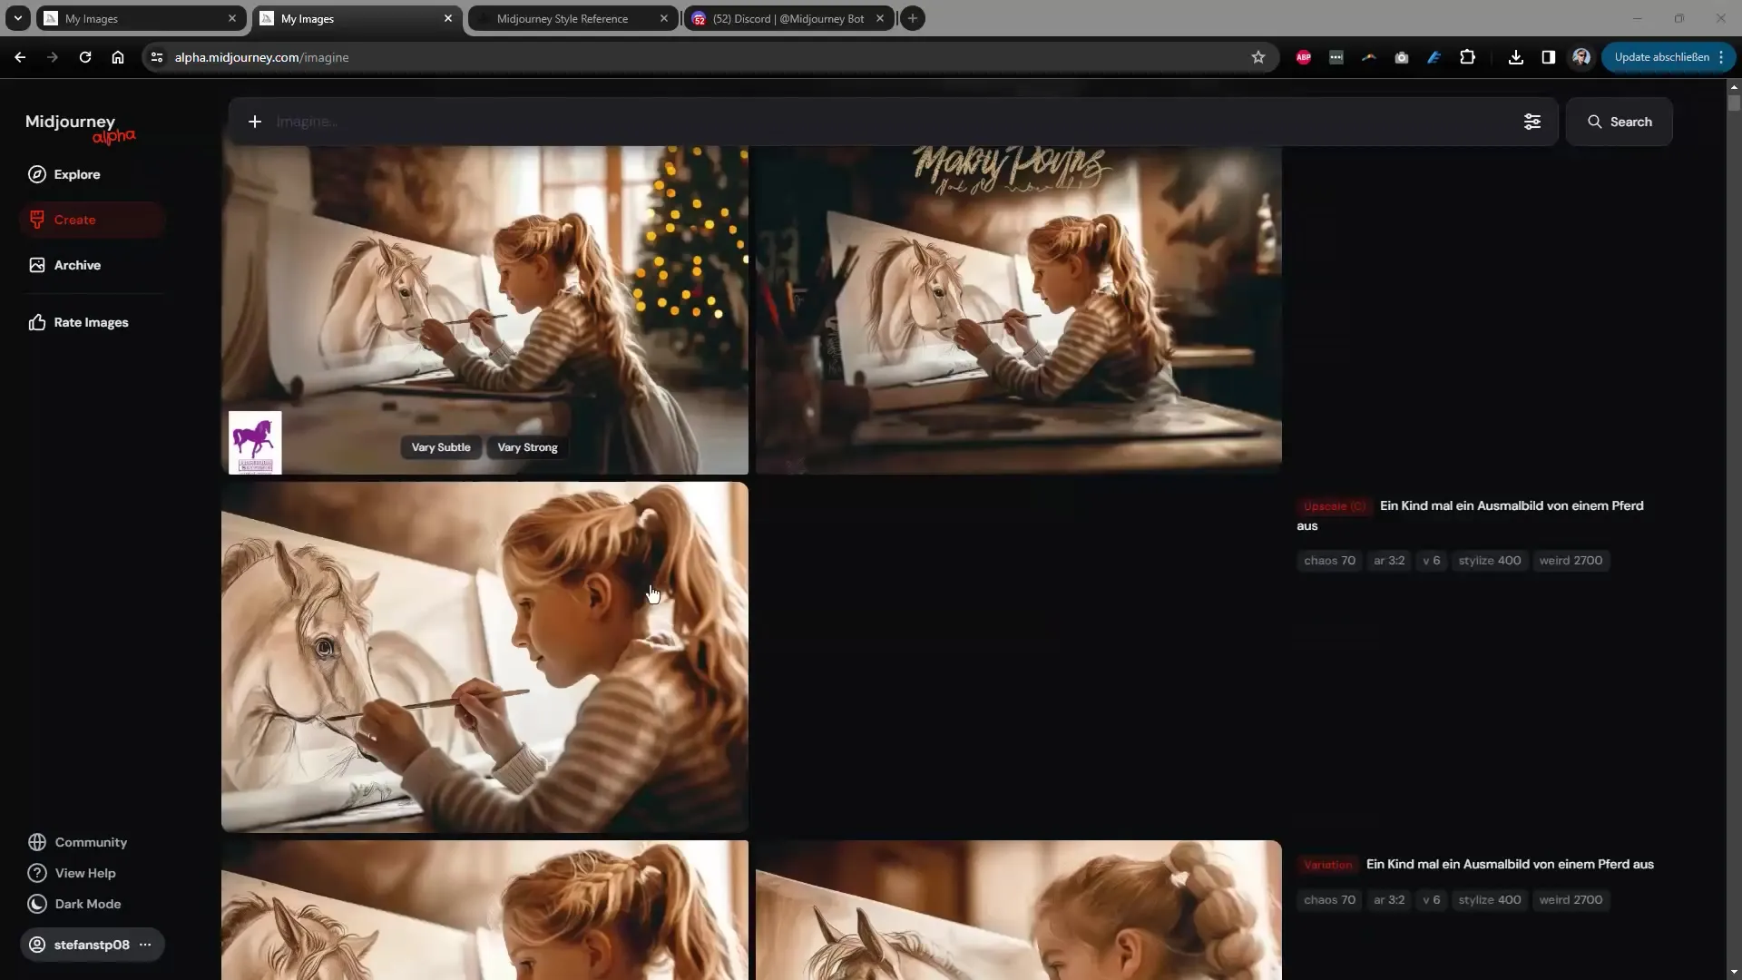Select Rate Images option
The image size is (1742, 980).
91,320
